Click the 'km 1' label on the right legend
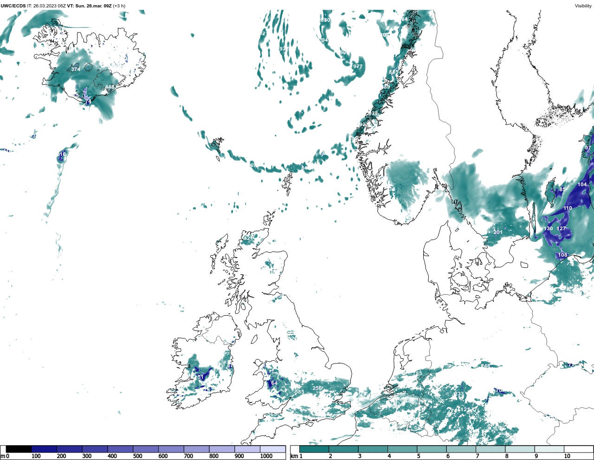This screenshot has width=594, height=460. pos(297,456)
